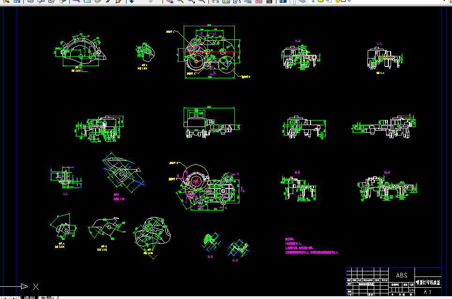The image size is (452, 299).
Task: Click the Chinese drawing title in title block
Action: [428, 283]
